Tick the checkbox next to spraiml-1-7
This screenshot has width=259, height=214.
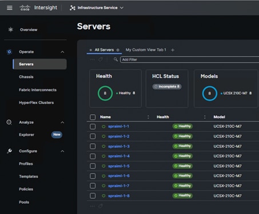(x=93, y=185)
